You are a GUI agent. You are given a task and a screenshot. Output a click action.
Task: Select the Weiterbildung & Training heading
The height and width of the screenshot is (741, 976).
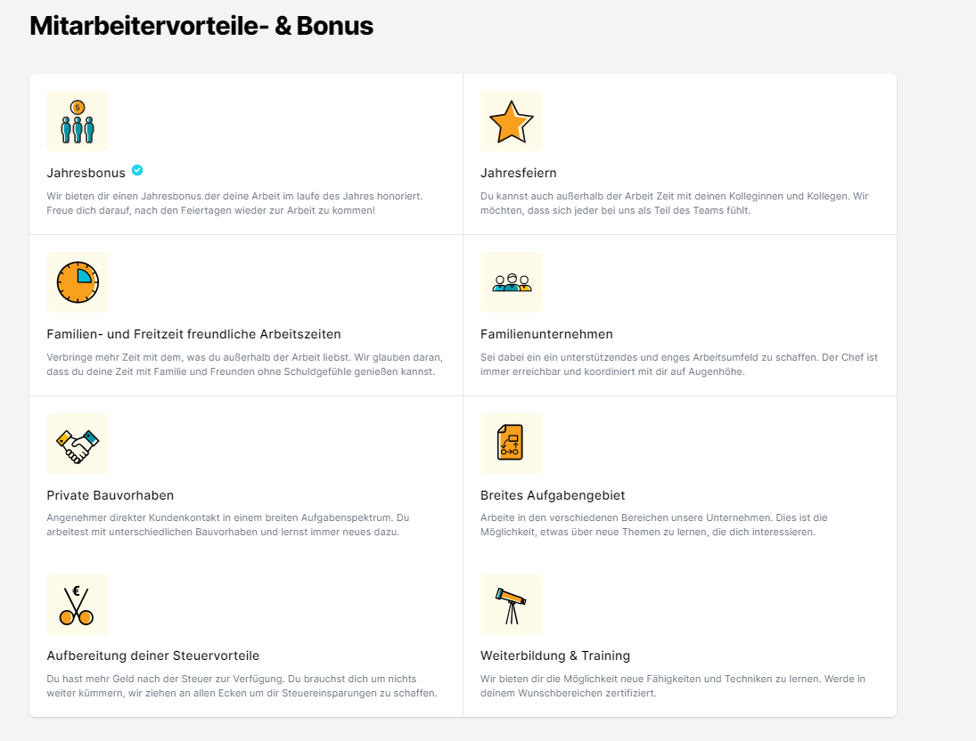click(x=555, y=655)
